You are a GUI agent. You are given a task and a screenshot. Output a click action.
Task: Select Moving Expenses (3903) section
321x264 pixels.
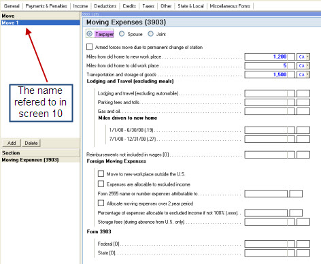coord(41,160)
